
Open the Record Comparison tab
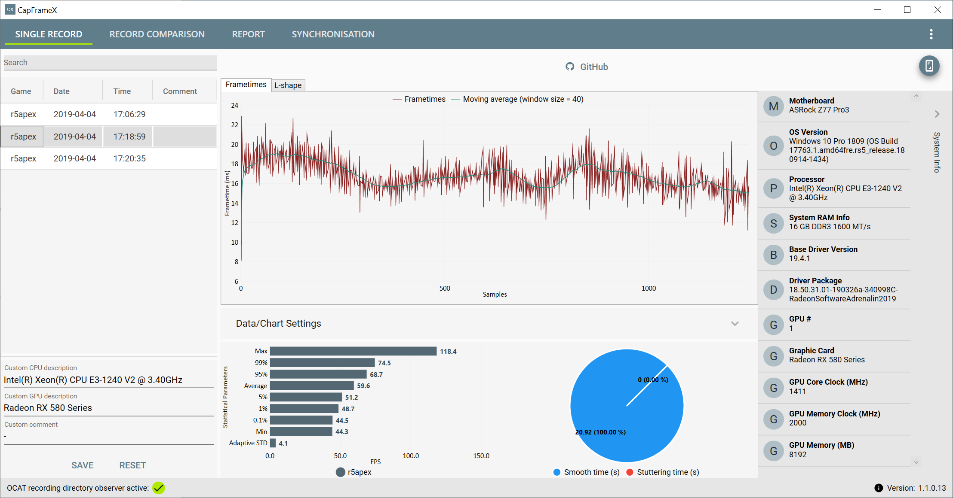click(x=157, y=34)
